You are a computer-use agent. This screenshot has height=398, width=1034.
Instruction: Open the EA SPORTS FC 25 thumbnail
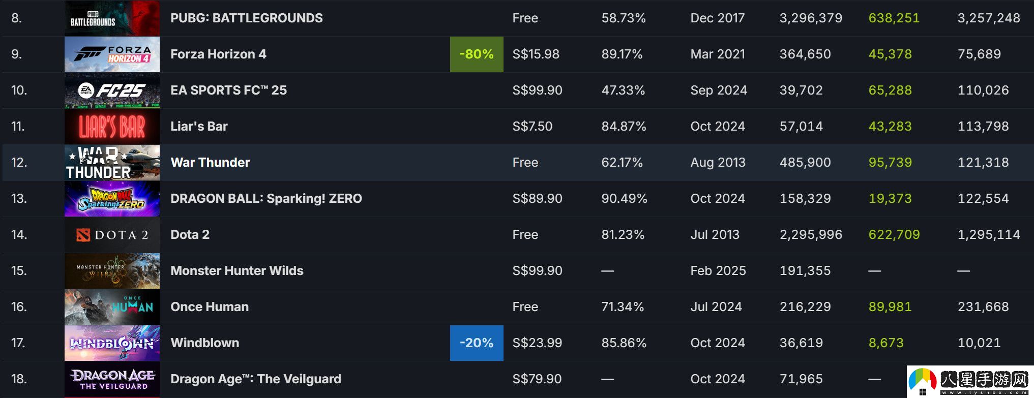tap(112, 90)
